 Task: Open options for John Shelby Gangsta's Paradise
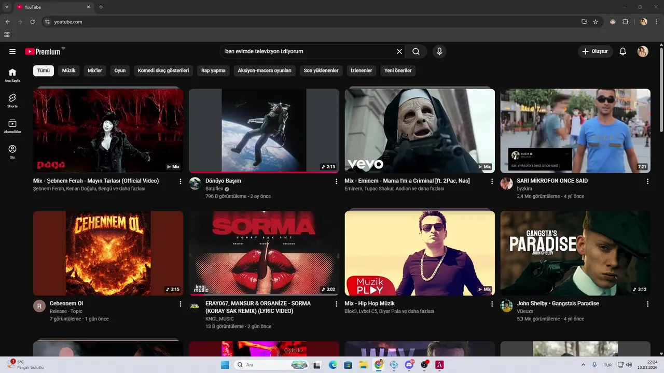coord(647,304)
